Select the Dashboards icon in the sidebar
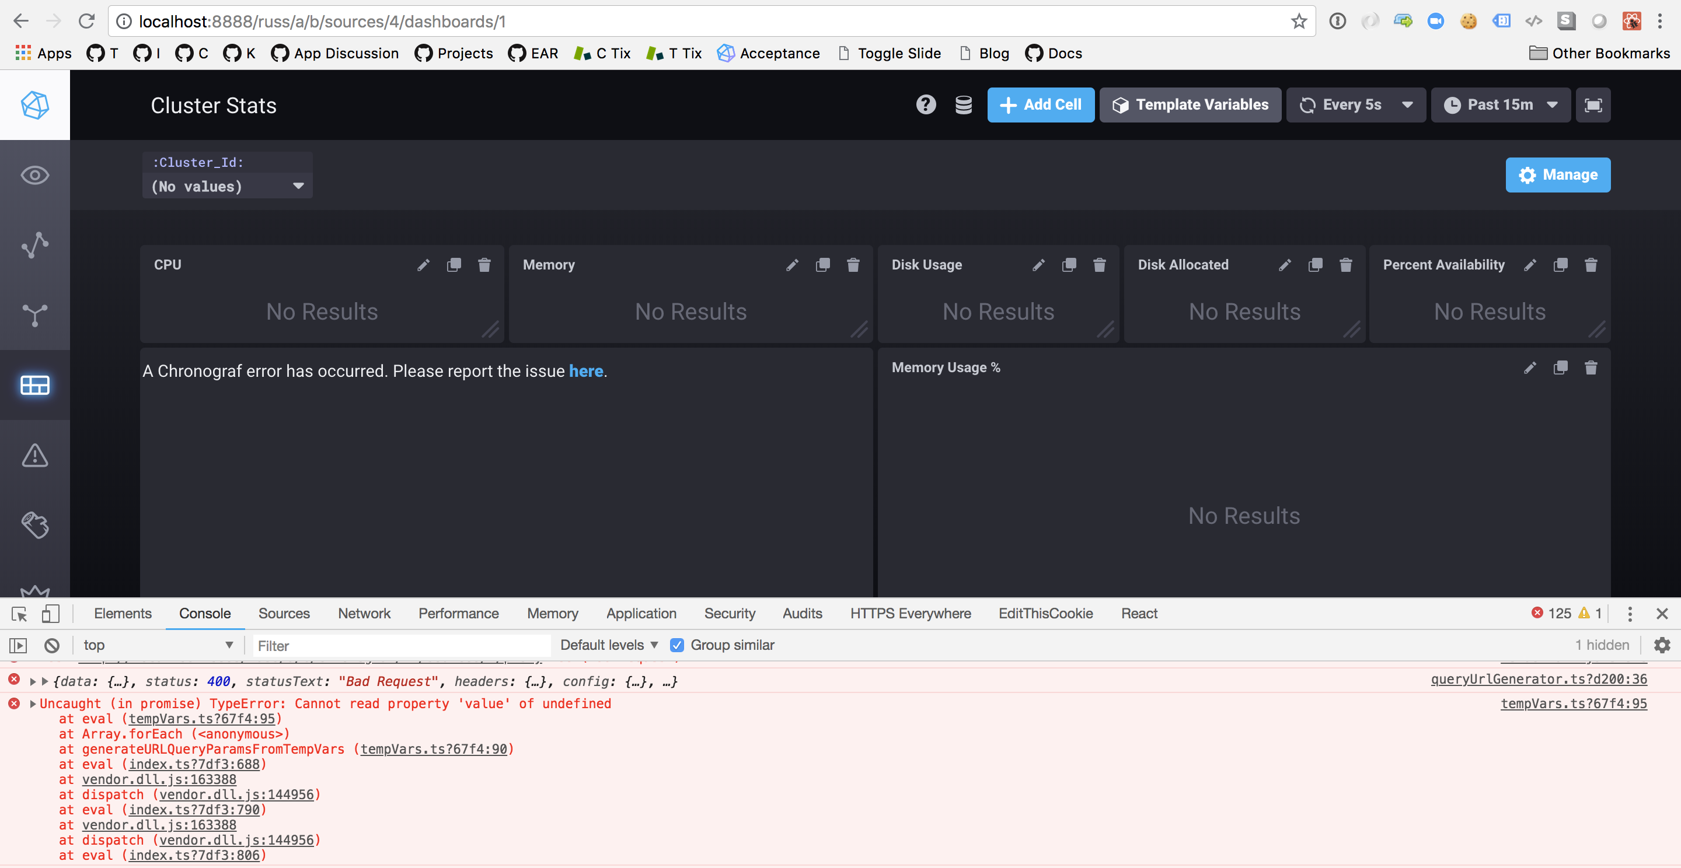 pyautogui.click(x=34, y=386)
